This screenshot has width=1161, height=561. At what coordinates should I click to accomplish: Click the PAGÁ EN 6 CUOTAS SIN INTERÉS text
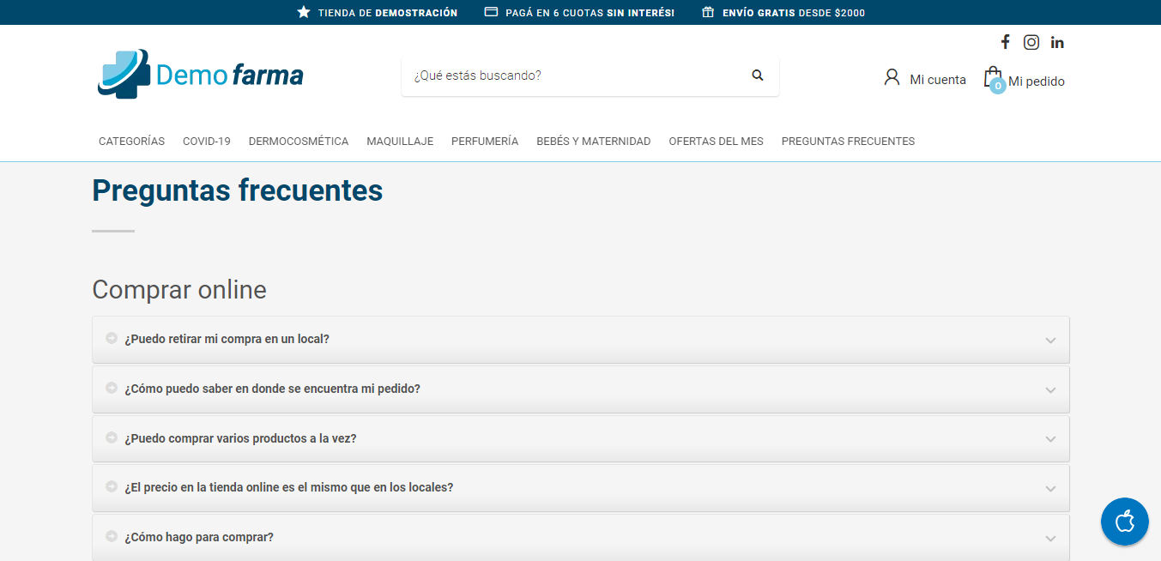[590, 13]
